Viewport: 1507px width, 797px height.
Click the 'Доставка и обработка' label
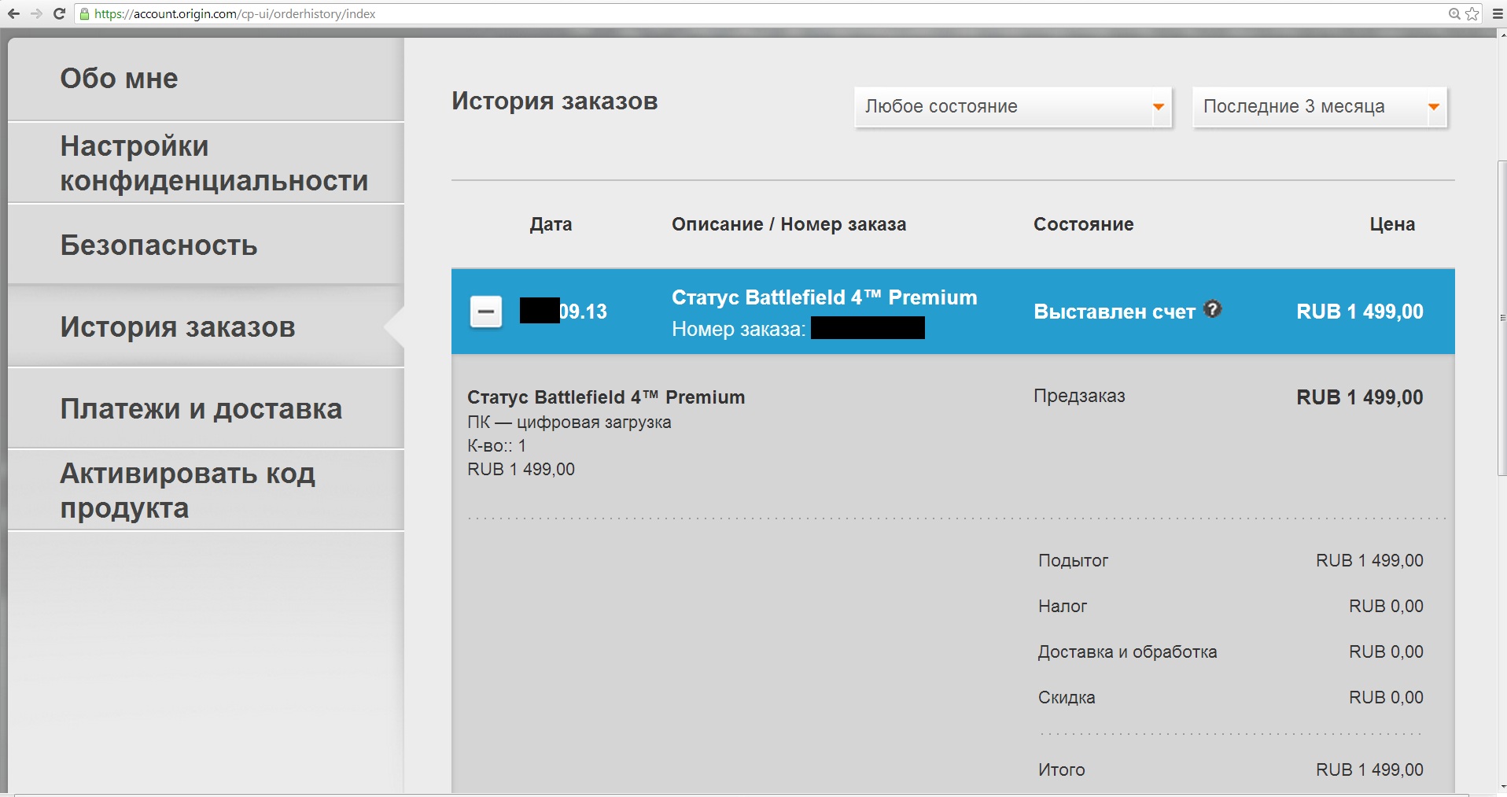[1128, 652]
